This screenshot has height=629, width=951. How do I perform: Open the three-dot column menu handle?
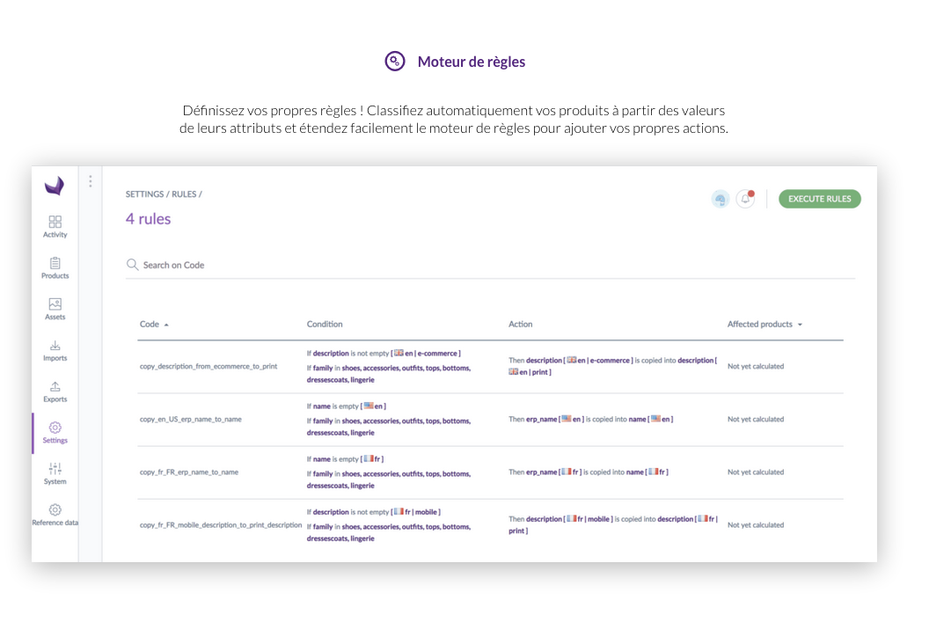(90, 181)
